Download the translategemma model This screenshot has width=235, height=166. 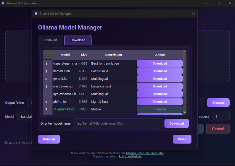click(x=160, y=64)
